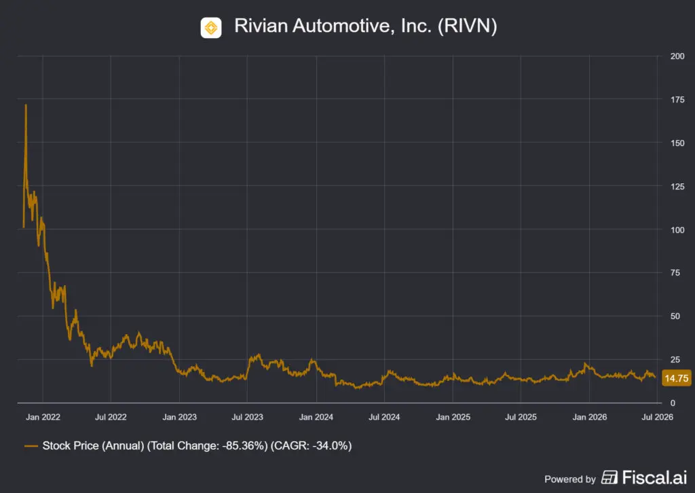Click the x-axis label 'Jan 2023'
695x493 pixels.
179,417
